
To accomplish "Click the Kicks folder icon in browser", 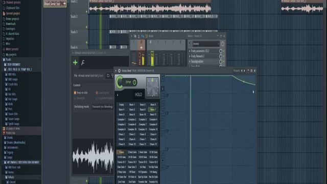I will (6, 104).
